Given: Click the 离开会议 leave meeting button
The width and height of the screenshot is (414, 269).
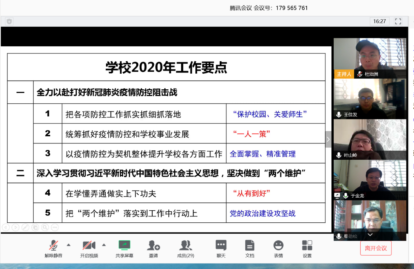Looking at the screenshot, I should 376,248.
